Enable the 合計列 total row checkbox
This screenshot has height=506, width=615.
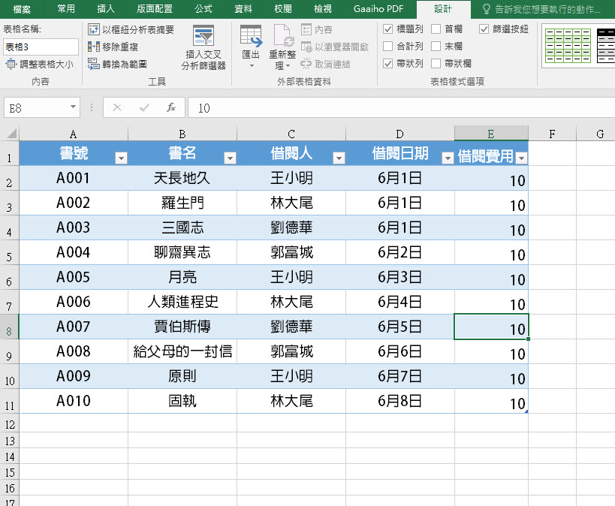(388, 47)
